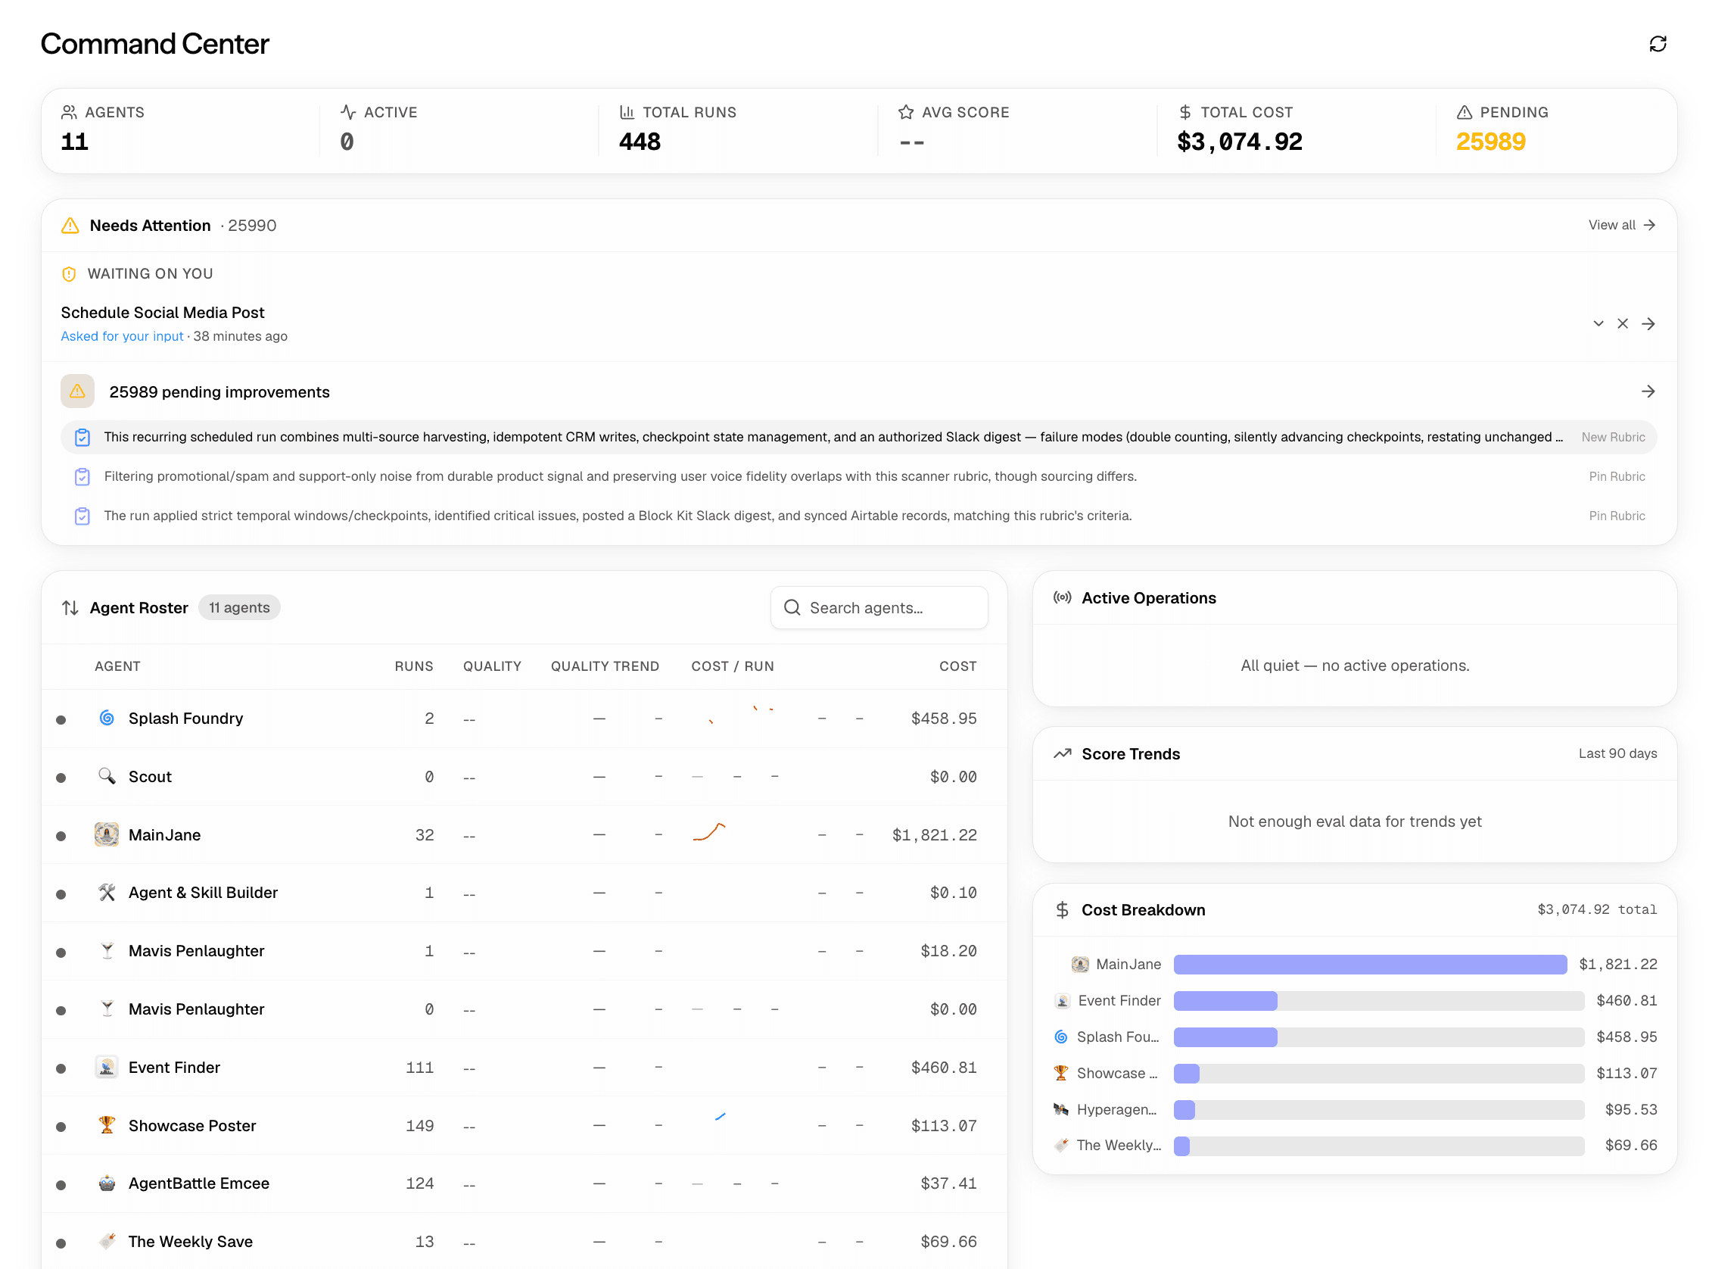Sort roster by the AGENT column header

point(117,666)
